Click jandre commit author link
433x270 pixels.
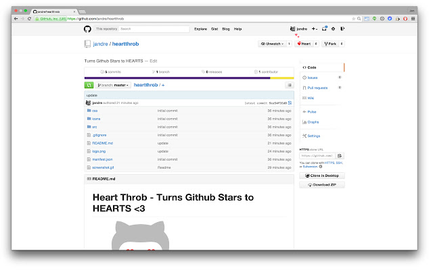(97, 103)
